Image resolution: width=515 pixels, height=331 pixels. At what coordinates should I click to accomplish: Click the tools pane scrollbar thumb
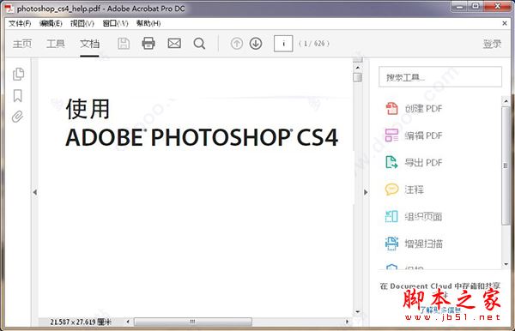[506, 165]
